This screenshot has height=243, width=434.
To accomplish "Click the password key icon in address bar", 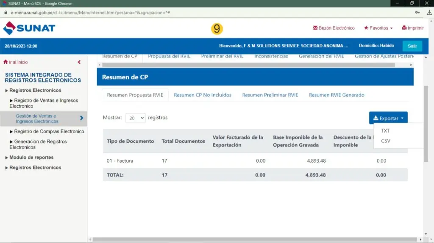I will click(418, 13).
